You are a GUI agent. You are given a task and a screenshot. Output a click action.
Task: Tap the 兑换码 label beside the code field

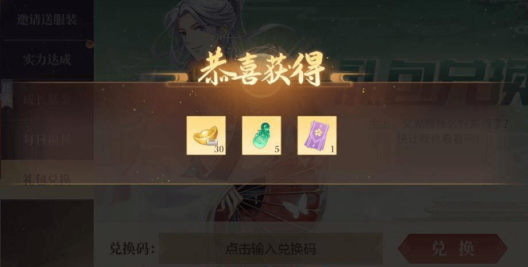click(x=132, y=249)
